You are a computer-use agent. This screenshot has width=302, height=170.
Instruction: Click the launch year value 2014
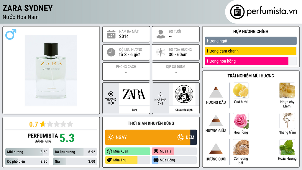(x=124, y=36)
